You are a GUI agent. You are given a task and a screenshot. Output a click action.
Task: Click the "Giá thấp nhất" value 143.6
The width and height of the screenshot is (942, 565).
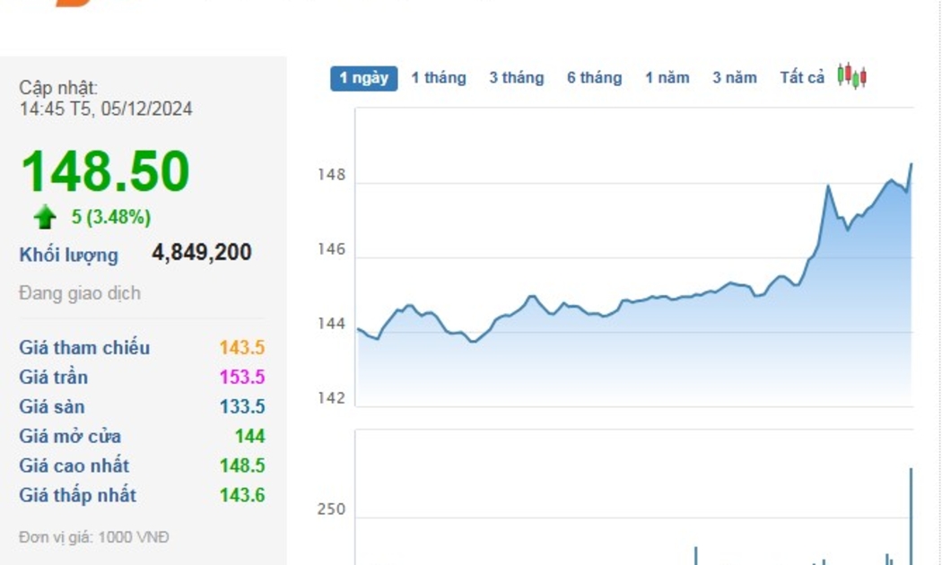coord(242,495)
